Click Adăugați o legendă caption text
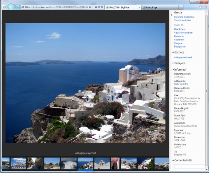The image size is (209, 173). pos(85,153)
